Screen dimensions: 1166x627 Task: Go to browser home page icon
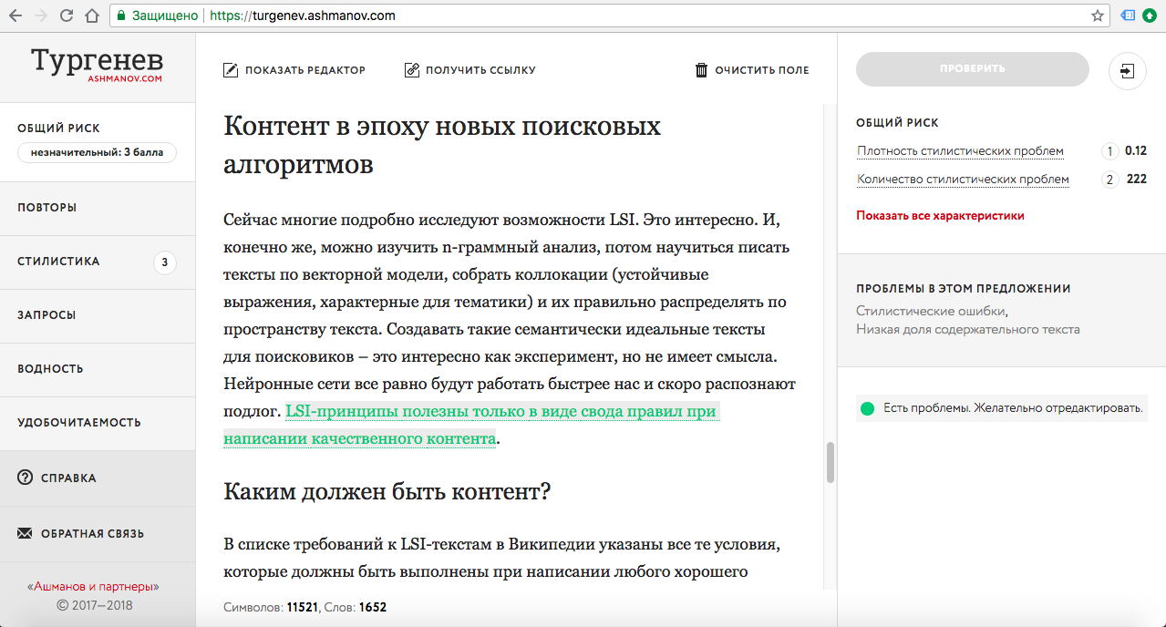[91, 16]
